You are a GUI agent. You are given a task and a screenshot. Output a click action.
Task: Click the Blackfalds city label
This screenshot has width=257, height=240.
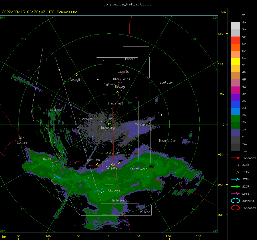coord(121,79)
